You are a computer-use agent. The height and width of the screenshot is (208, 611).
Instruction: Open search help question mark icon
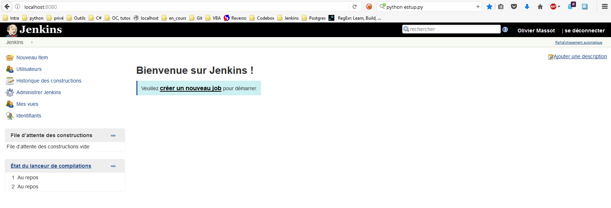pyautogui.click(x=505, y=29)
